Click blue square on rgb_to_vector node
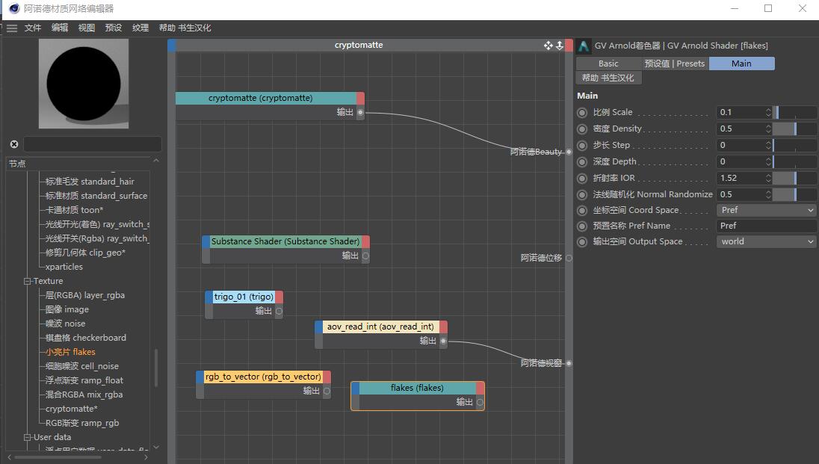Screen dimensions: 819x464 200,377
